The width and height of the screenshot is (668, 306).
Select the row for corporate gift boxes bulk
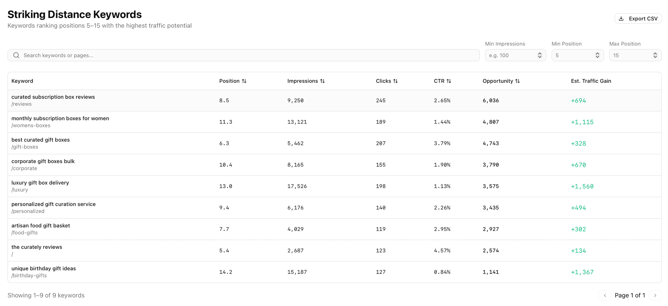pyautogui.click(x=43, y=161)
